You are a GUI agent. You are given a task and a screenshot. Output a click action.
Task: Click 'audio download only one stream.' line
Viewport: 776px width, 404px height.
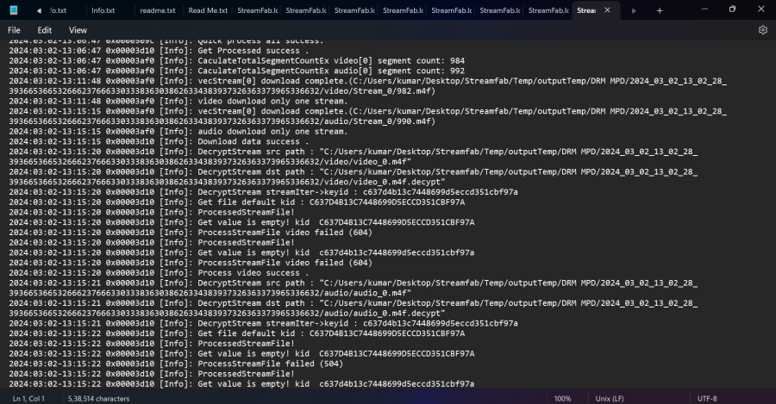coord(178,132)
